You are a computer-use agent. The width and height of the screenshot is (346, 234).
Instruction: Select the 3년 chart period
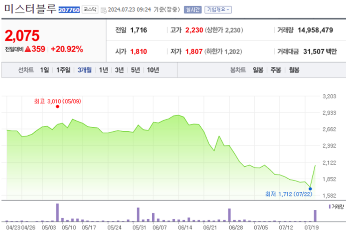(119, 70)
